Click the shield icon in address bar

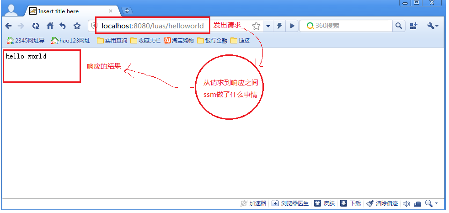(94, 26)
